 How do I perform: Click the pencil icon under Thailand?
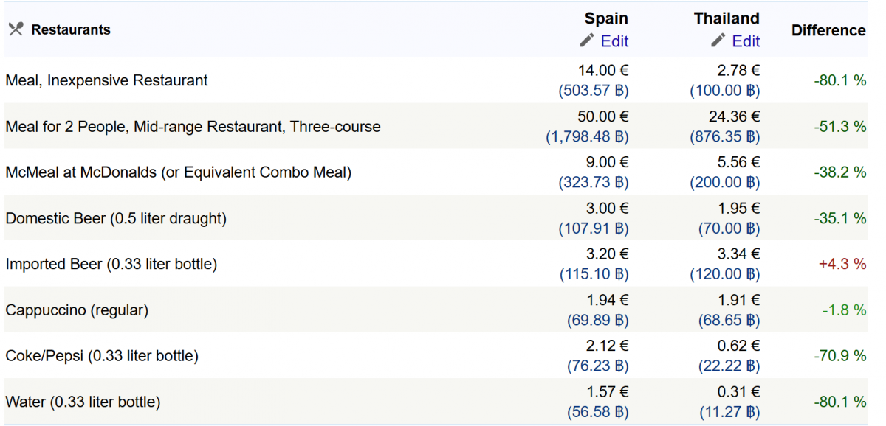click(x=718, y=41)
